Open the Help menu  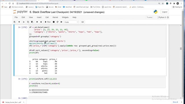tap(74, 17)
